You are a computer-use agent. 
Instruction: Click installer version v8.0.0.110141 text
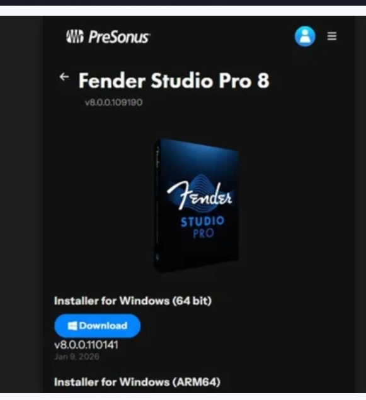click(x=86, y=345)
